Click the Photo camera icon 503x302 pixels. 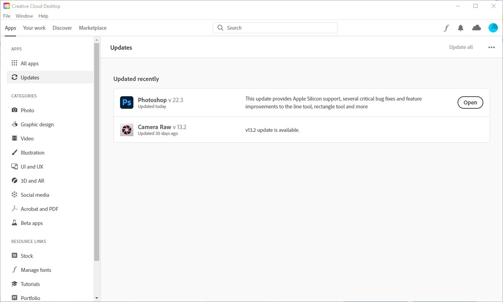click(15, 110)
